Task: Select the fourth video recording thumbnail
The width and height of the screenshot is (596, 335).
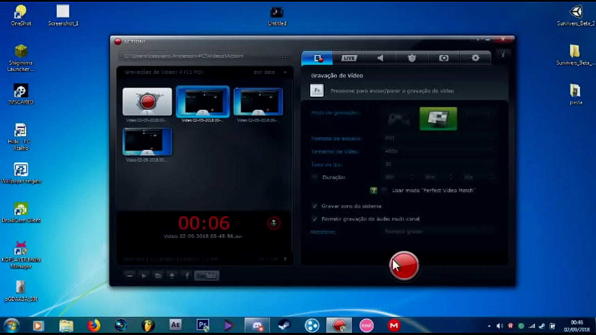Action: point(147,141)
